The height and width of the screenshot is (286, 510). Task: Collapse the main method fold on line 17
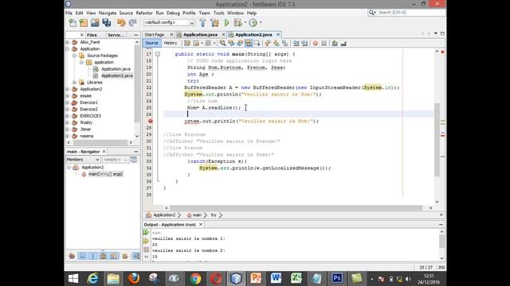[x=158, y=54]
